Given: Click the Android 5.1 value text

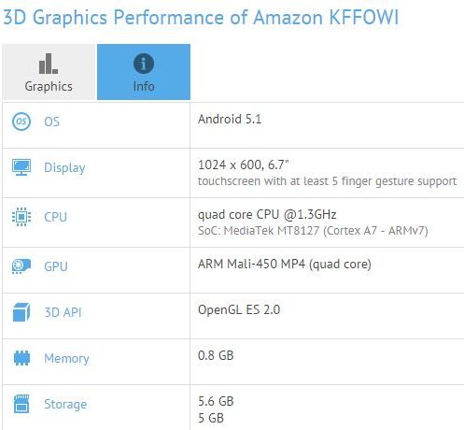Looking at the screenshot, I should 230,120.
